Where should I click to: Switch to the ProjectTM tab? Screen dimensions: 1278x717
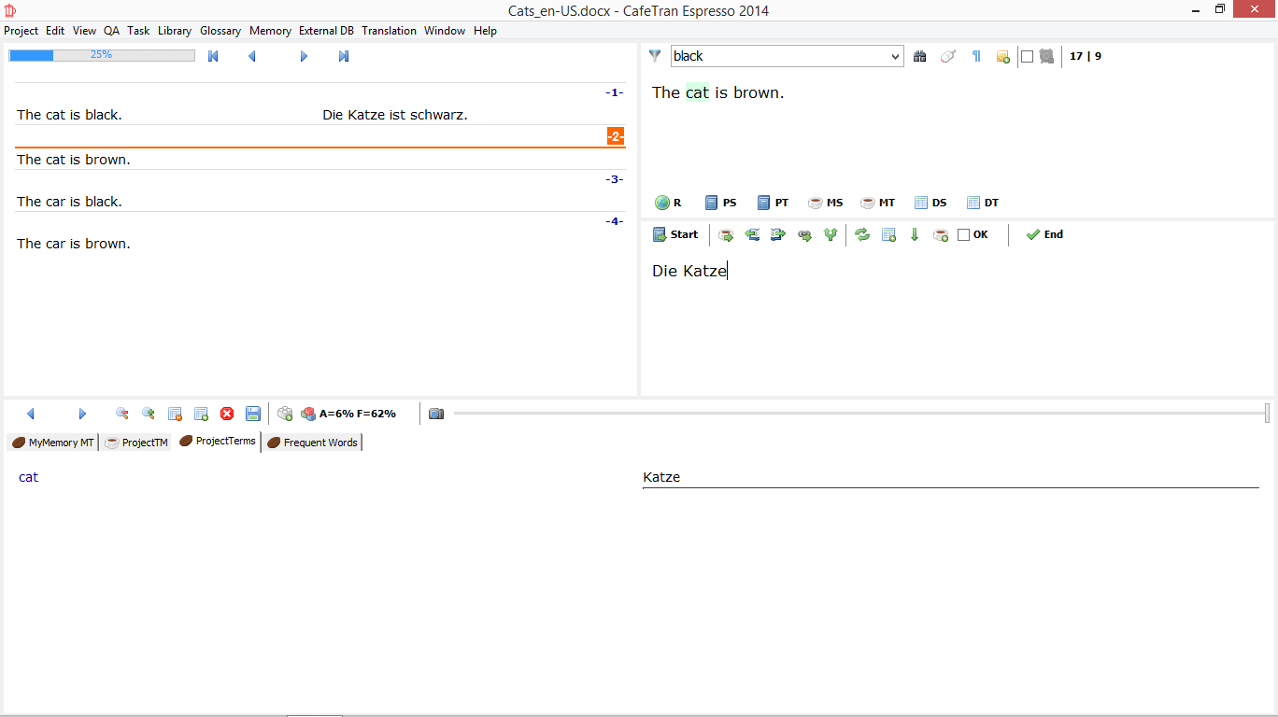click(x=136, y=443)
